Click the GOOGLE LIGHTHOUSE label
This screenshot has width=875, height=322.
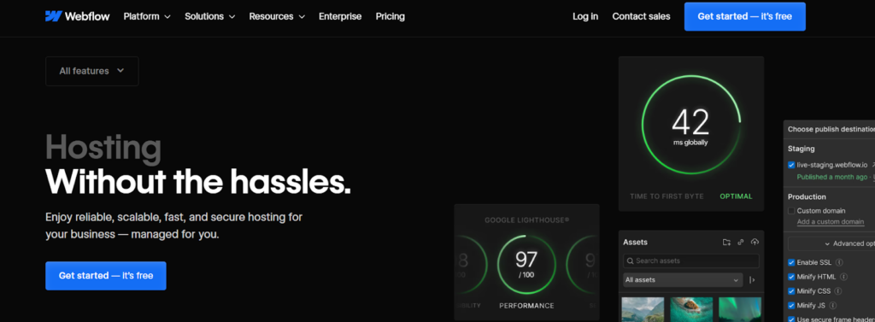pyautogui.click(x=526, y=220)
